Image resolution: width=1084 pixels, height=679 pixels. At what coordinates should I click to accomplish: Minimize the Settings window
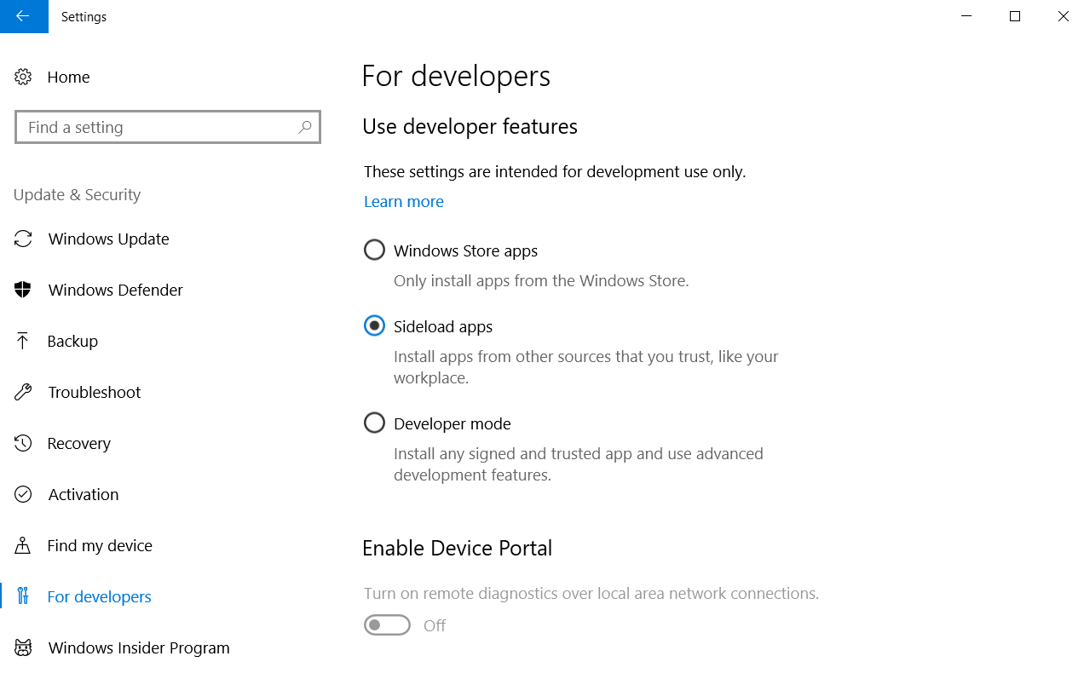966,16
